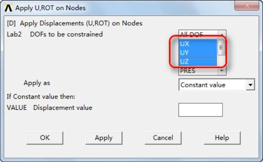
Task: Open Help for this dialog
Action: (222, 138)
